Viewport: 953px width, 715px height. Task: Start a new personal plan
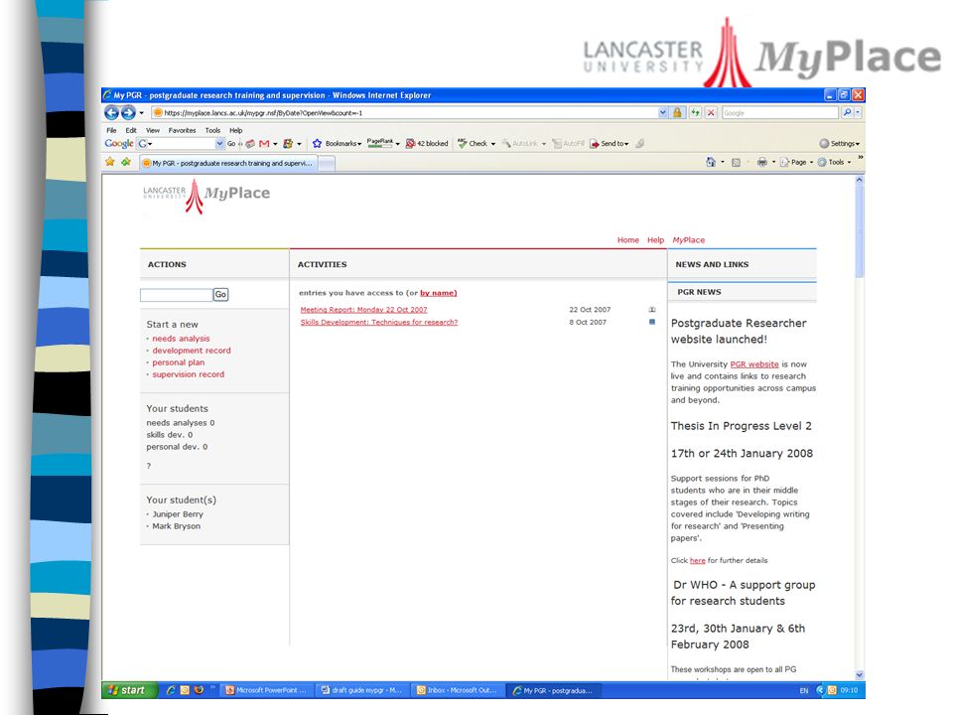pos(178,362)
